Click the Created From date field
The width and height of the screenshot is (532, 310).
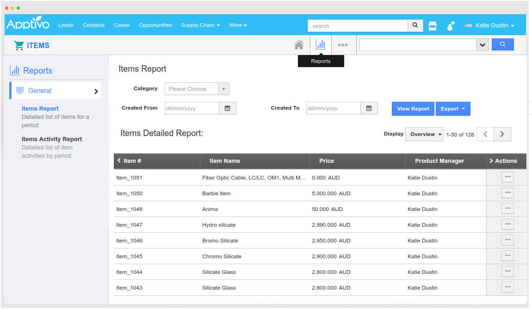[191, 108]
